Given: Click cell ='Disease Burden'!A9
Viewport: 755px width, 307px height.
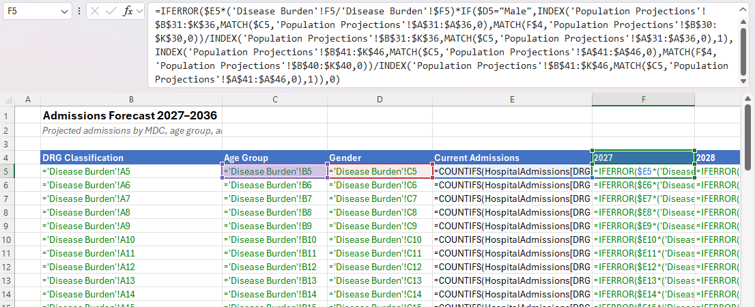Looking at the screenshot, I should pos(131,226).
